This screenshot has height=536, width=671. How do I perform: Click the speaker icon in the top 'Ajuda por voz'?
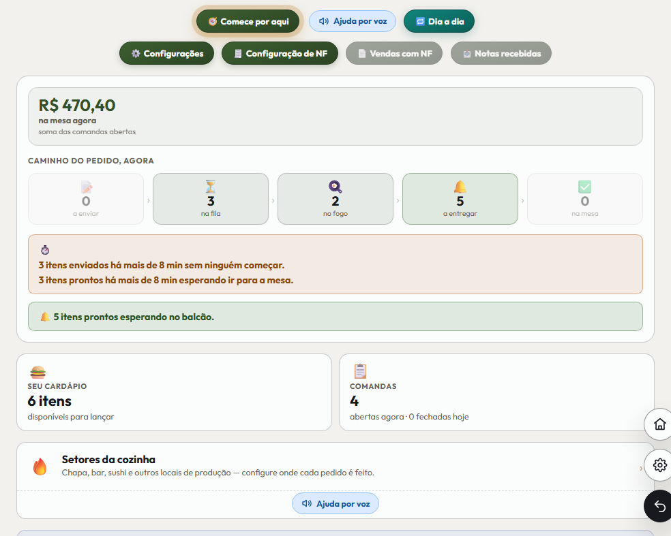coord(324,21)
